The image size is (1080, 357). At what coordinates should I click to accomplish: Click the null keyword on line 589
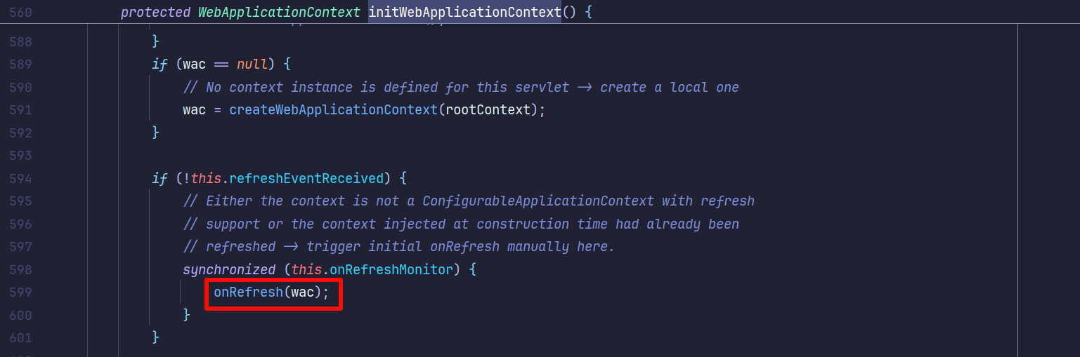click(x=252, y=65)
